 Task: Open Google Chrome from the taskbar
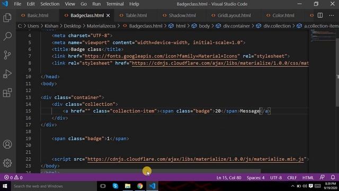(140, 186)
